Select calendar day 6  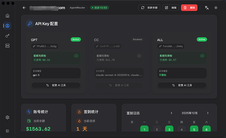click(207, 128)
